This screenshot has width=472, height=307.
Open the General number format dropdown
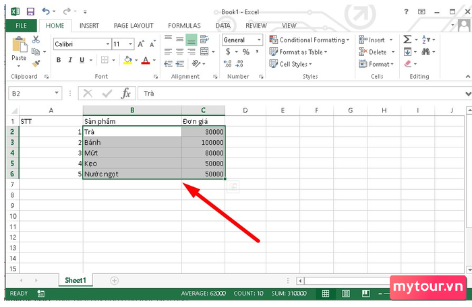259,40
